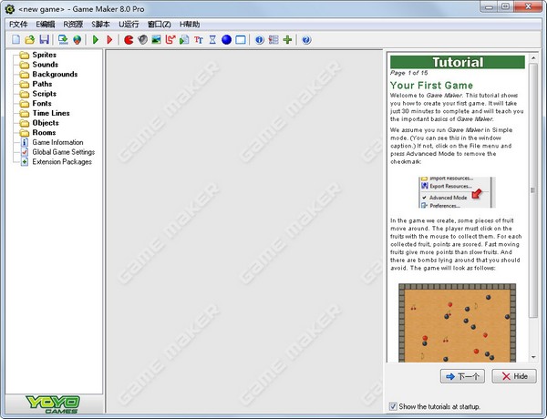Viewport: 547px width, 419px height.
Task: Create a script with document icon
Action: (x=184, y=40)
